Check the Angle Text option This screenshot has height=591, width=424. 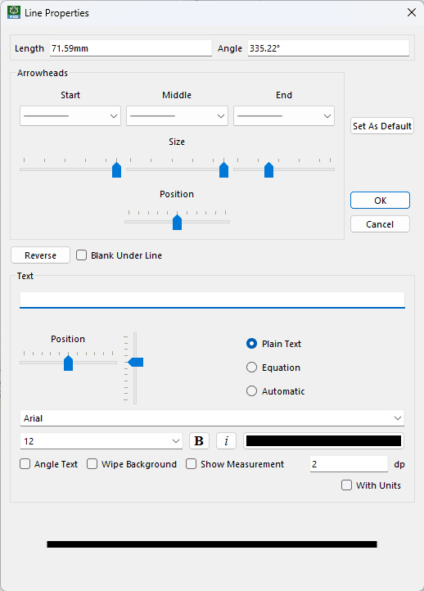coord(25,463)
